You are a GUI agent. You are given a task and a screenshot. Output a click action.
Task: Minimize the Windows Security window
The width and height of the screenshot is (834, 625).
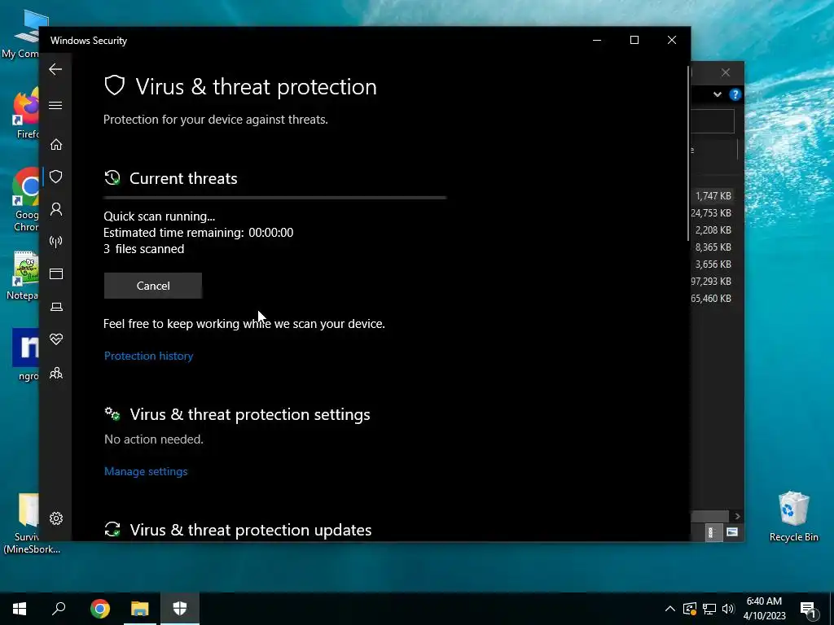pyautogui.click(x=597, y=41)
